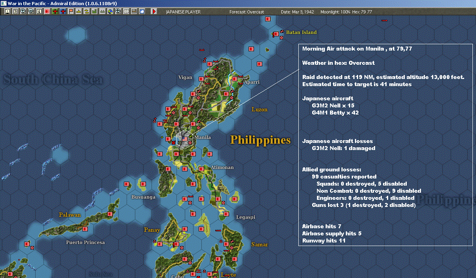Click the anchor port symbol northwest of Vigan
This screenshot has width=476, height=278.
[204, 61]
